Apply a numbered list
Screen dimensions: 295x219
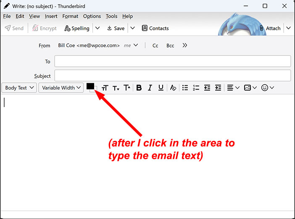196,88
